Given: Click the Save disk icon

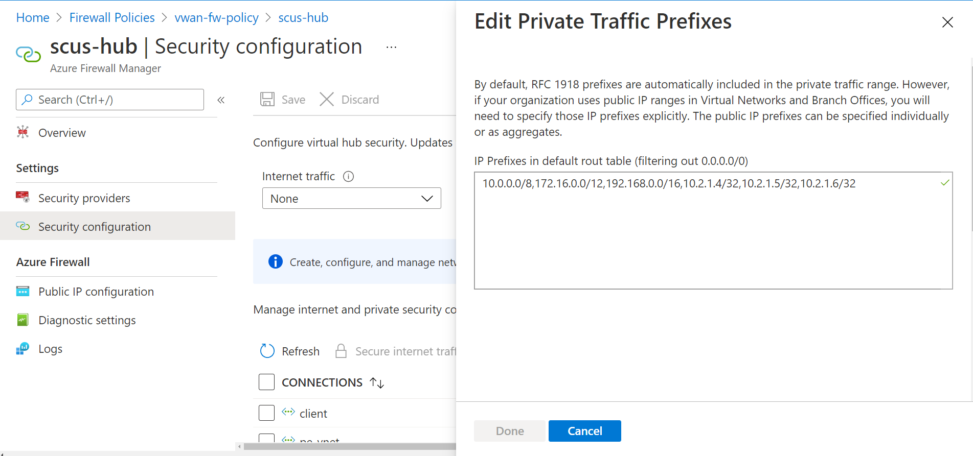Looking at the screenshot, I should [267, 99].
